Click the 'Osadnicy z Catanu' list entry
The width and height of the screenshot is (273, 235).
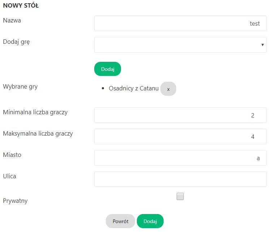click(134, 89)
